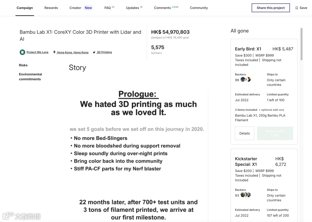Click the Story heading

coord(77,67)
